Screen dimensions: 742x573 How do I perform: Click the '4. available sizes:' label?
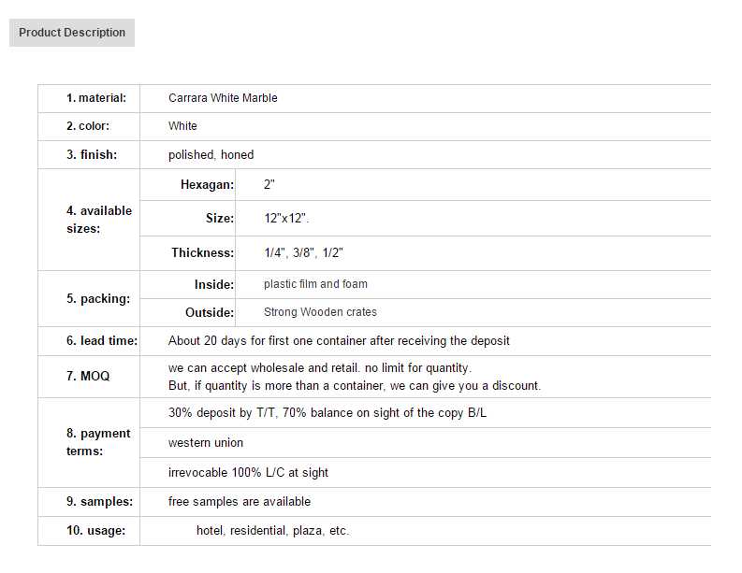coord(98,220)
